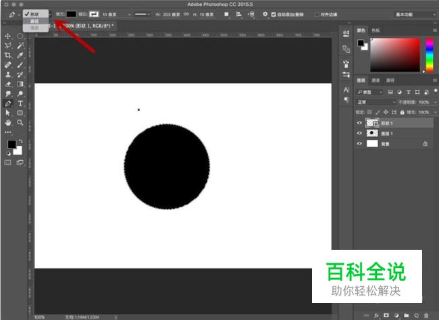Viewport: 439px width, 320px height.
Task: Select the Hand tool
Action: click(x=8, y=124)
